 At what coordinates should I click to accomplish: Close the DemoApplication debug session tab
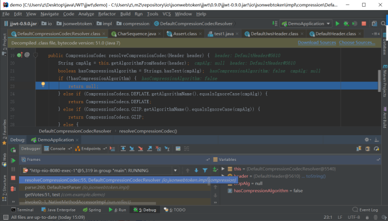[77, 140]
